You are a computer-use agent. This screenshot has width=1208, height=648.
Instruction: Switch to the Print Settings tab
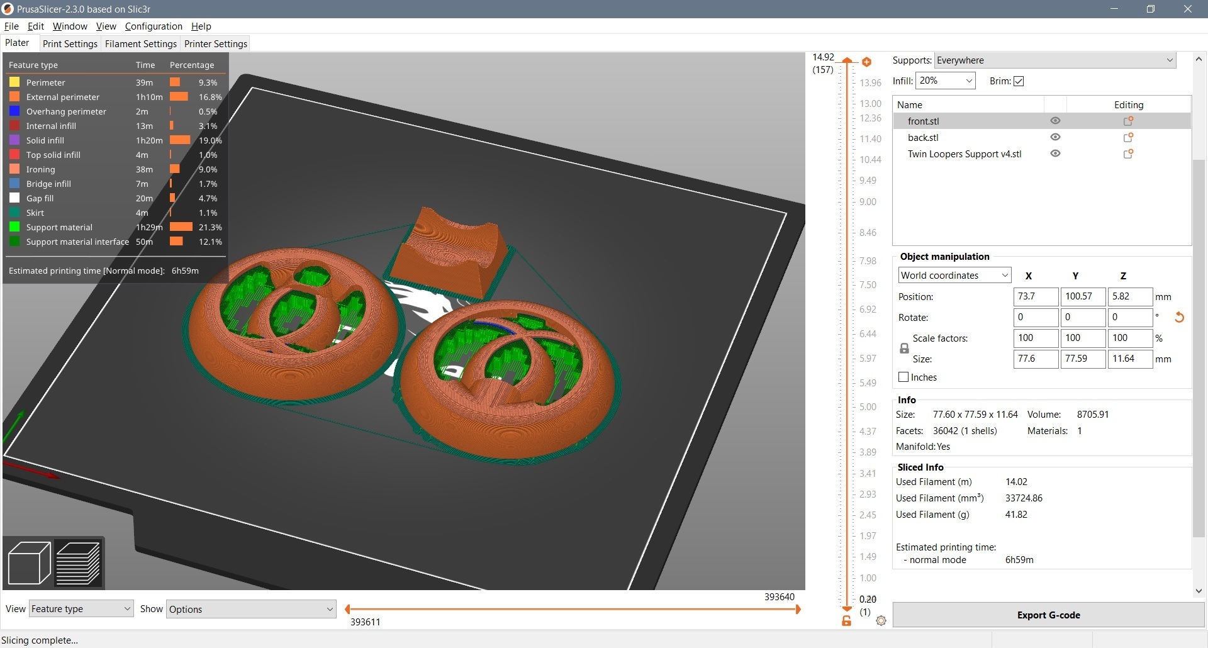point(70,44)
